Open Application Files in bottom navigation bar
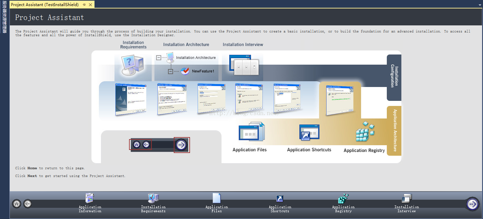Viewport: 483px width, 219px height. [217, 203]
